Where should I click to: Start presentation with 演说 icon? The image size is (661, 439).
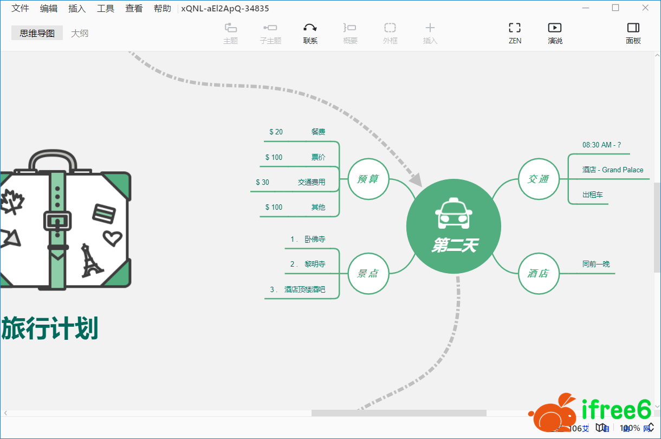coord(555,28)
